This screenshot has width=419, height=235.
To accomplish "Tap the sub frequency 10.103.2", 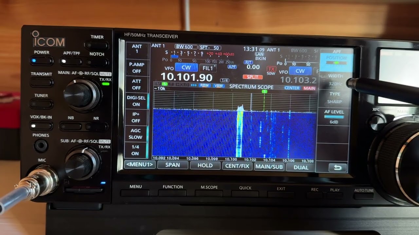I will tap(298, 80).
